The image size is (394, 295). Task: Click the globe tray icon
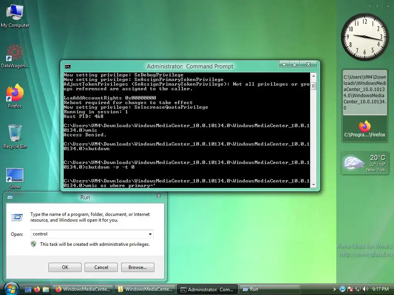(342, 289)
